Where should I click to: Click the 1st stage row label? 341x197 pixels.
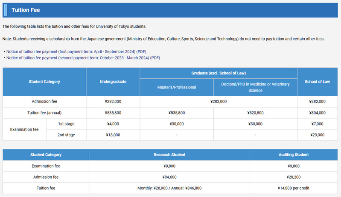point(66,124)
